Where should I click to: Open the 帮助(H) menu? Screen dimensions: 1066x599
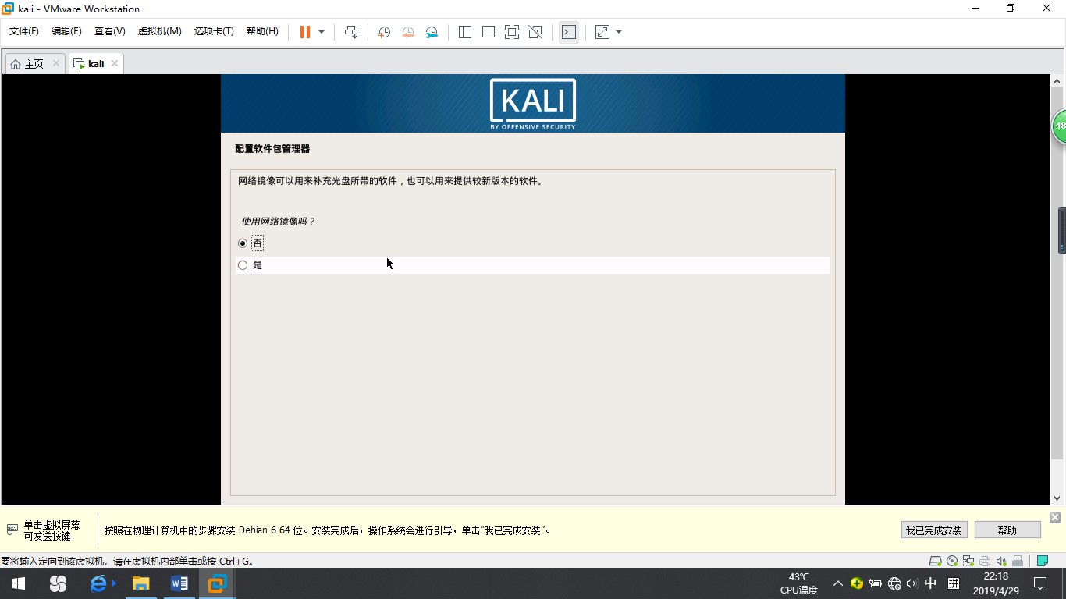click(x=262, y=31)
